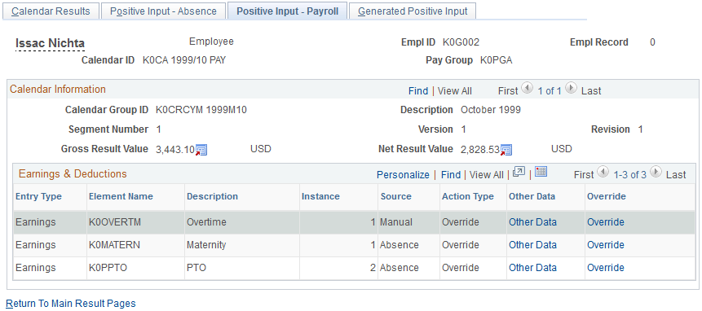The image size is (702, 311).
Task: Sort by Element Name column header
Action: (121, 196)
